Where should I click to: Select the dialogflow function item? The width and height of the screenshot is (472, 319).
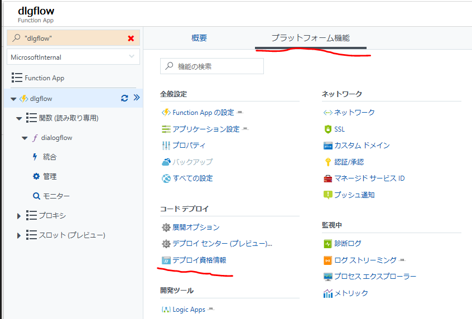(x=56, y=138)
